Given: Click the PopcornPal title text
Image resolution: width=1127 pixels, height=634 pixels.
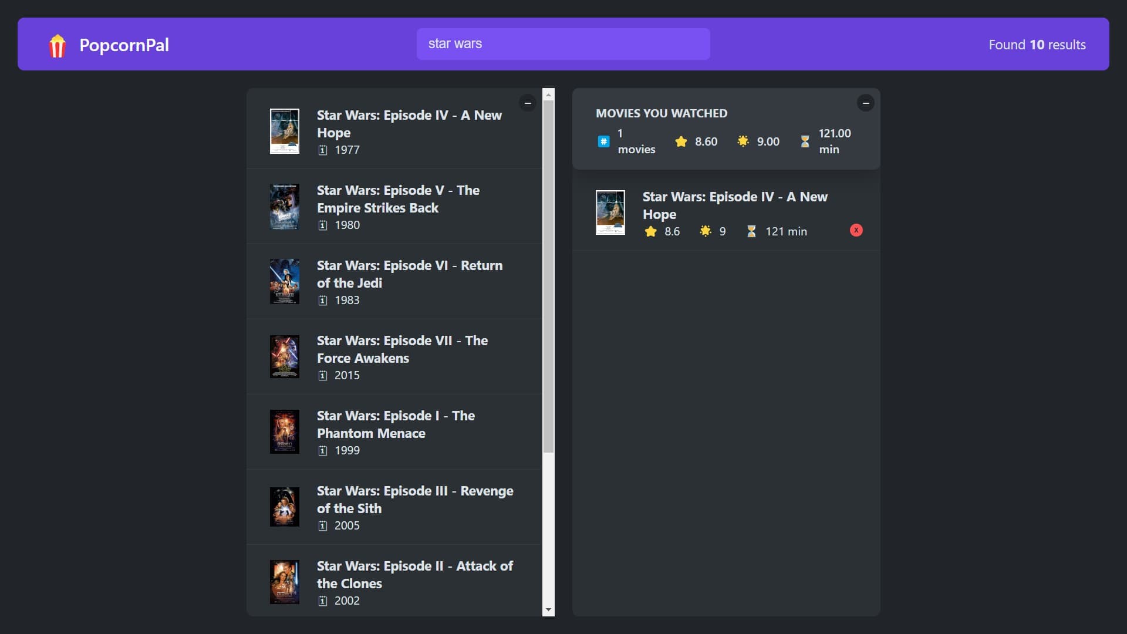Looking at the screenshot, I should click(x=124, y=45).
